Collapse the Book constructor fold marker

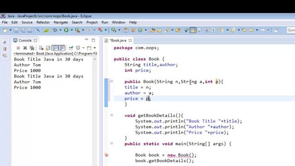point(112,81)
